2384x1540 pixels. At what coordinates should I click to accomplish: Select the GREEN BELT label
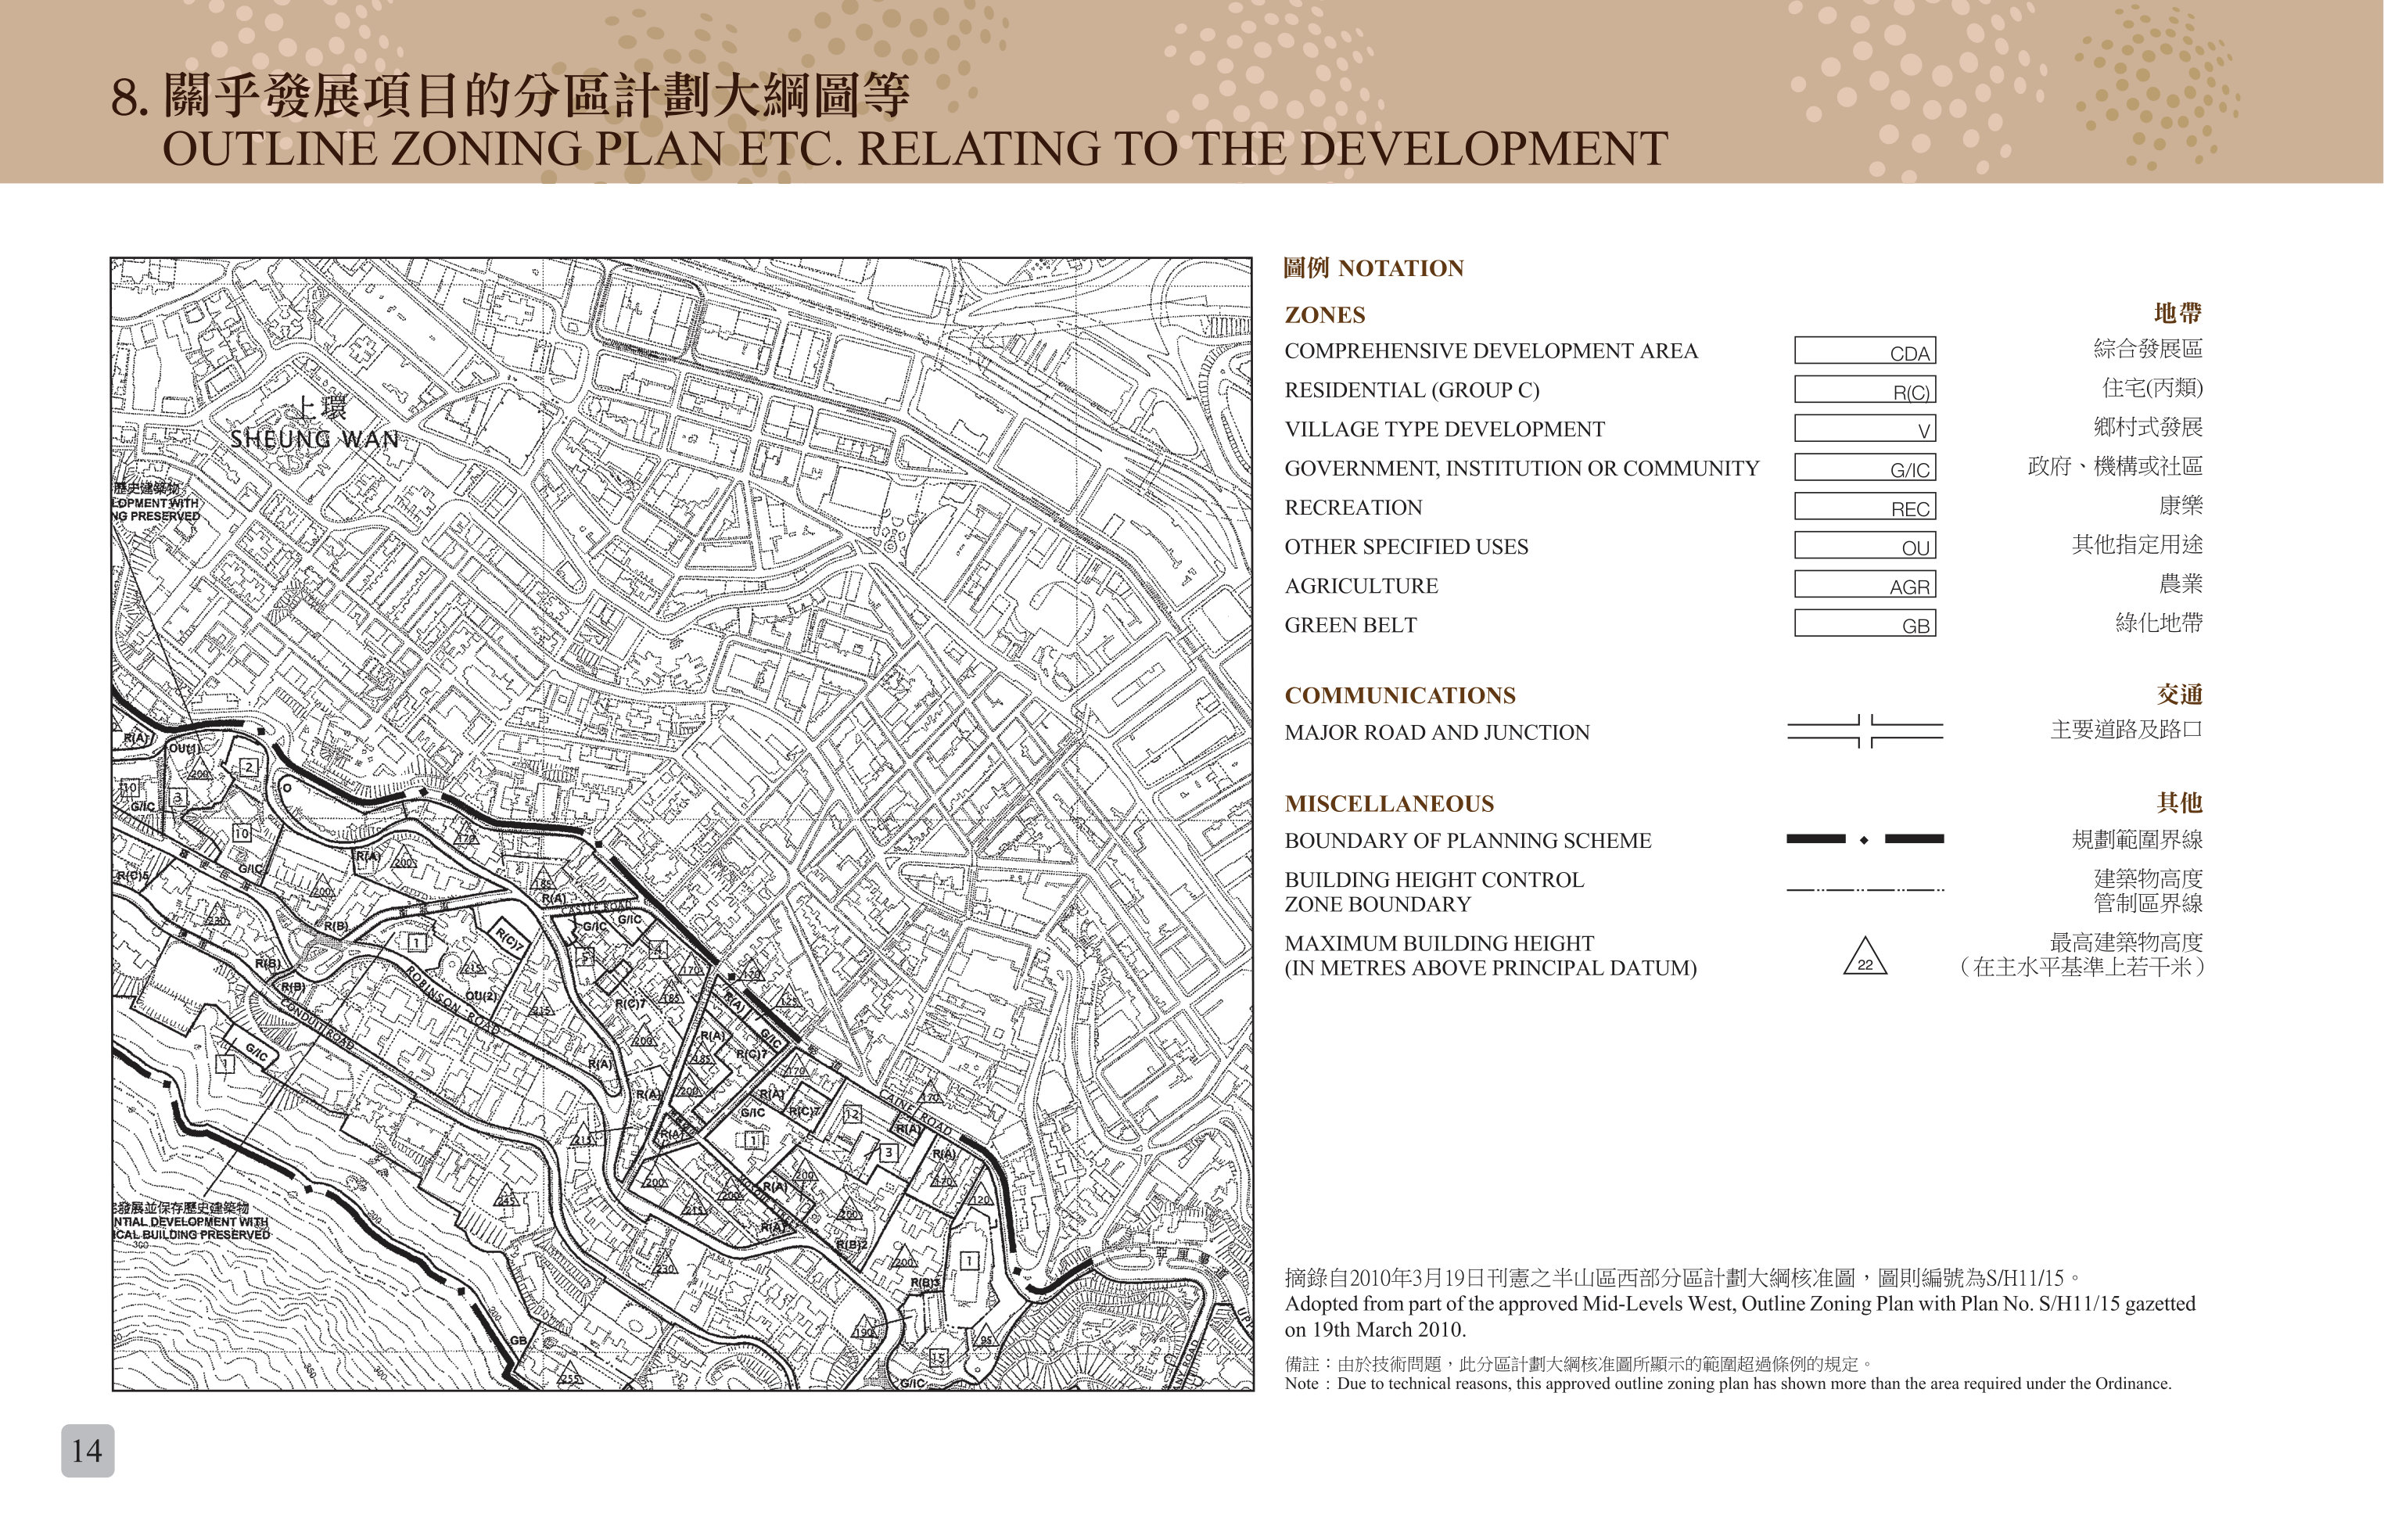[1350, 625]
